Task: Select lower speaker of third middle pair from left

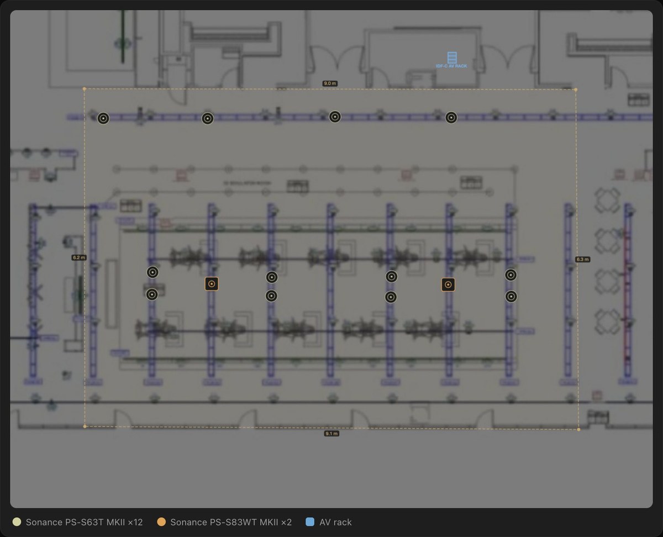Action: pyautogui.click(x=391, y=297)
